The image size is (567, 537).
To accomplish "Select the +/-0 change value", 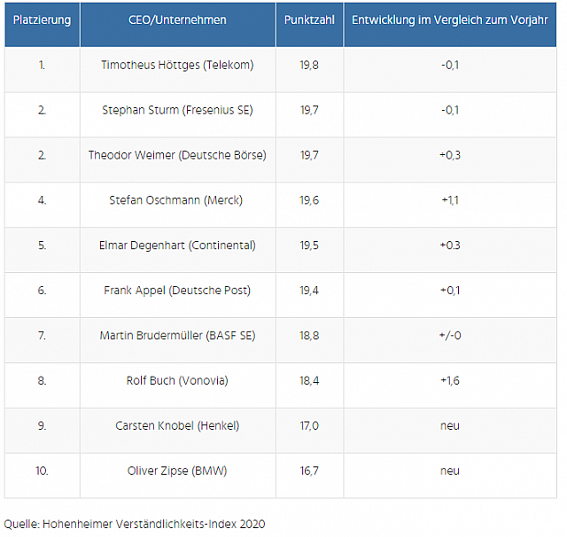I will pyautogui.click(x=450, y=336).
